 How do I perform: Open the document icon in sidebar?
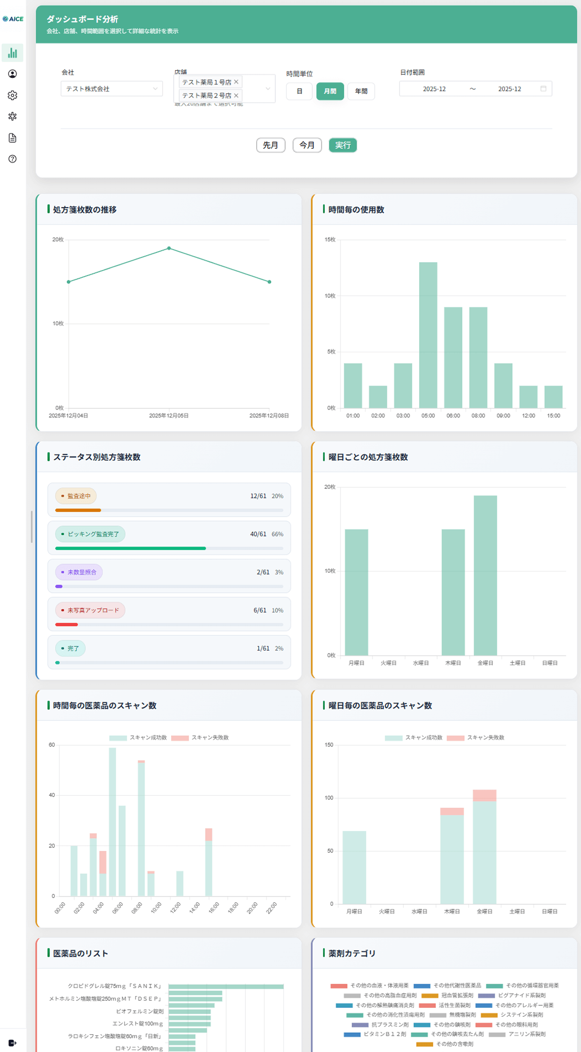click(13, 138)
